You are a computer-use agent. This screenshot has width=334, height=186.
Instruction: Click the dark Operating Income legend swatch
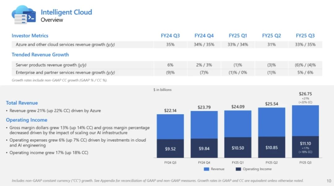pyautogui.click(x=238, y=169)
